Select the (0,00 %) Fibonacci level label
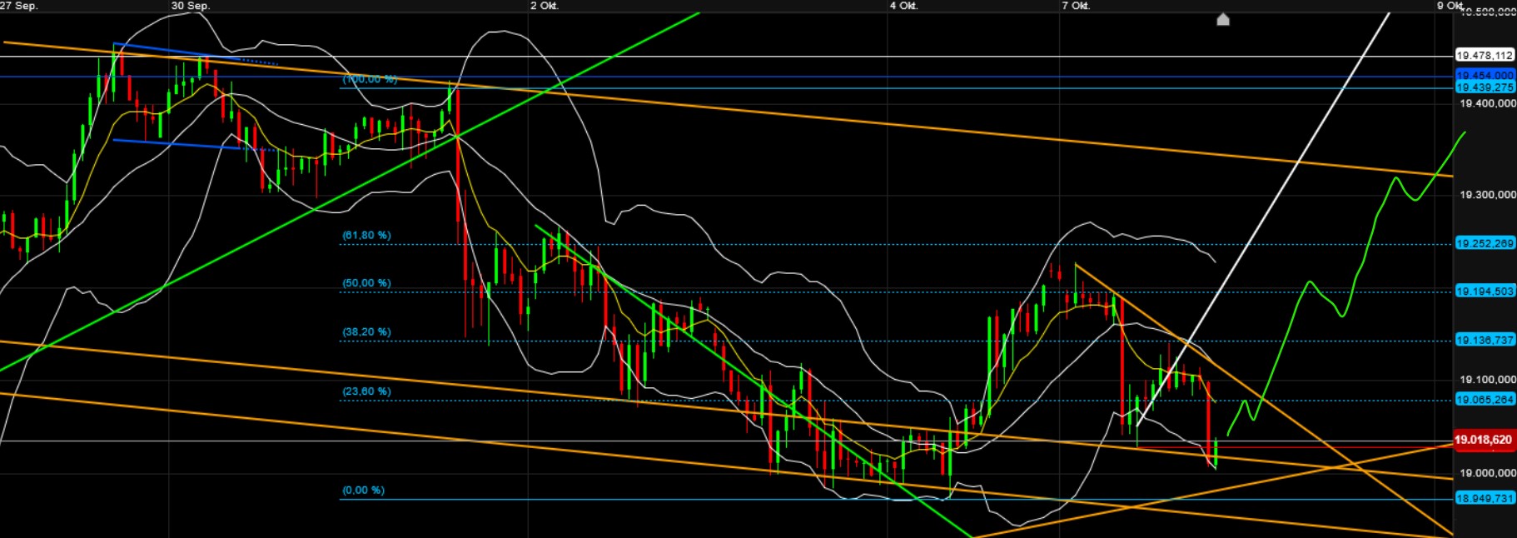This screenshot has width=1517, height=538. pos(363,491)
